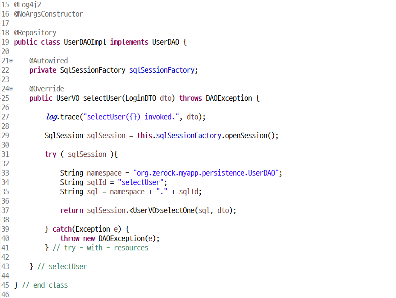Click line number 46 in the gutter
The image size is (396, 298).
[5, 294]
